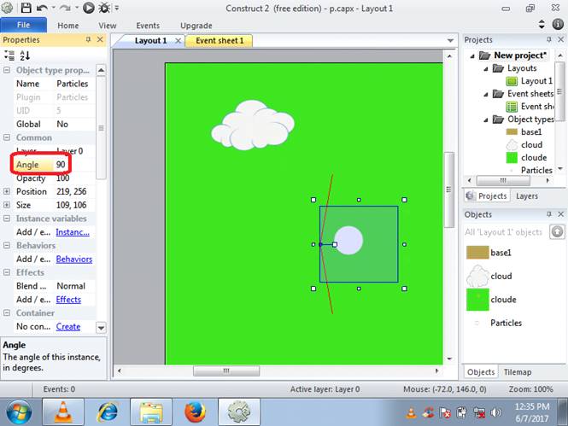Edit the Opacity value 100

pyautogui.click(x=74, y=178)
